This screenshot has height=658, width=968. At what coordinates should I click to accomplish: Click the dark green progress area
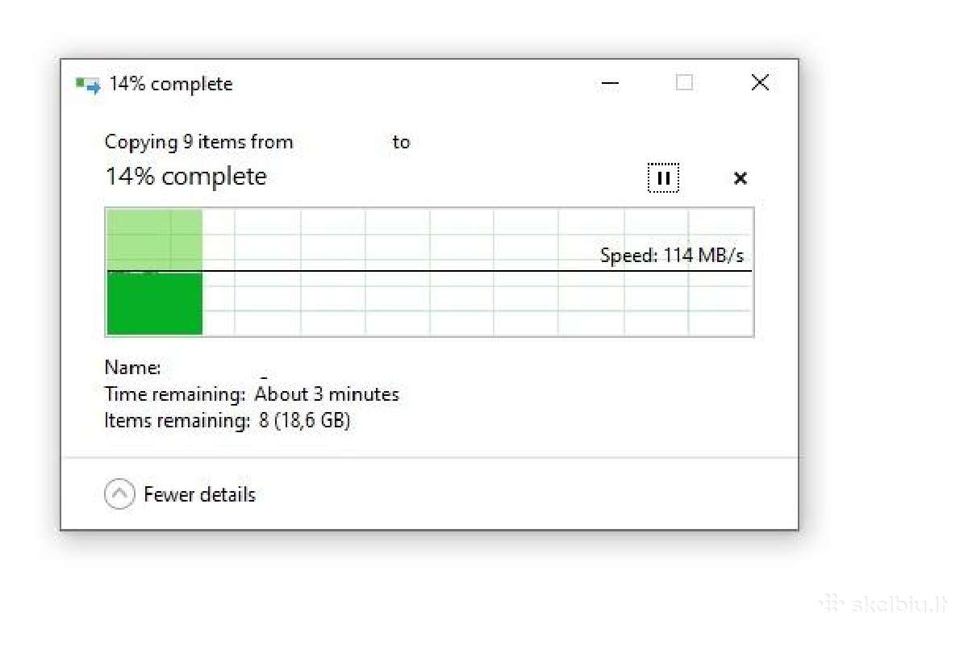coord(154,303)
